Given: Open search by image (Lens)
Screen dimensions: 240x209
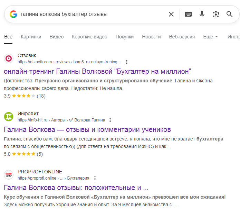Looking at the screenshot, I should pos(216,14).
